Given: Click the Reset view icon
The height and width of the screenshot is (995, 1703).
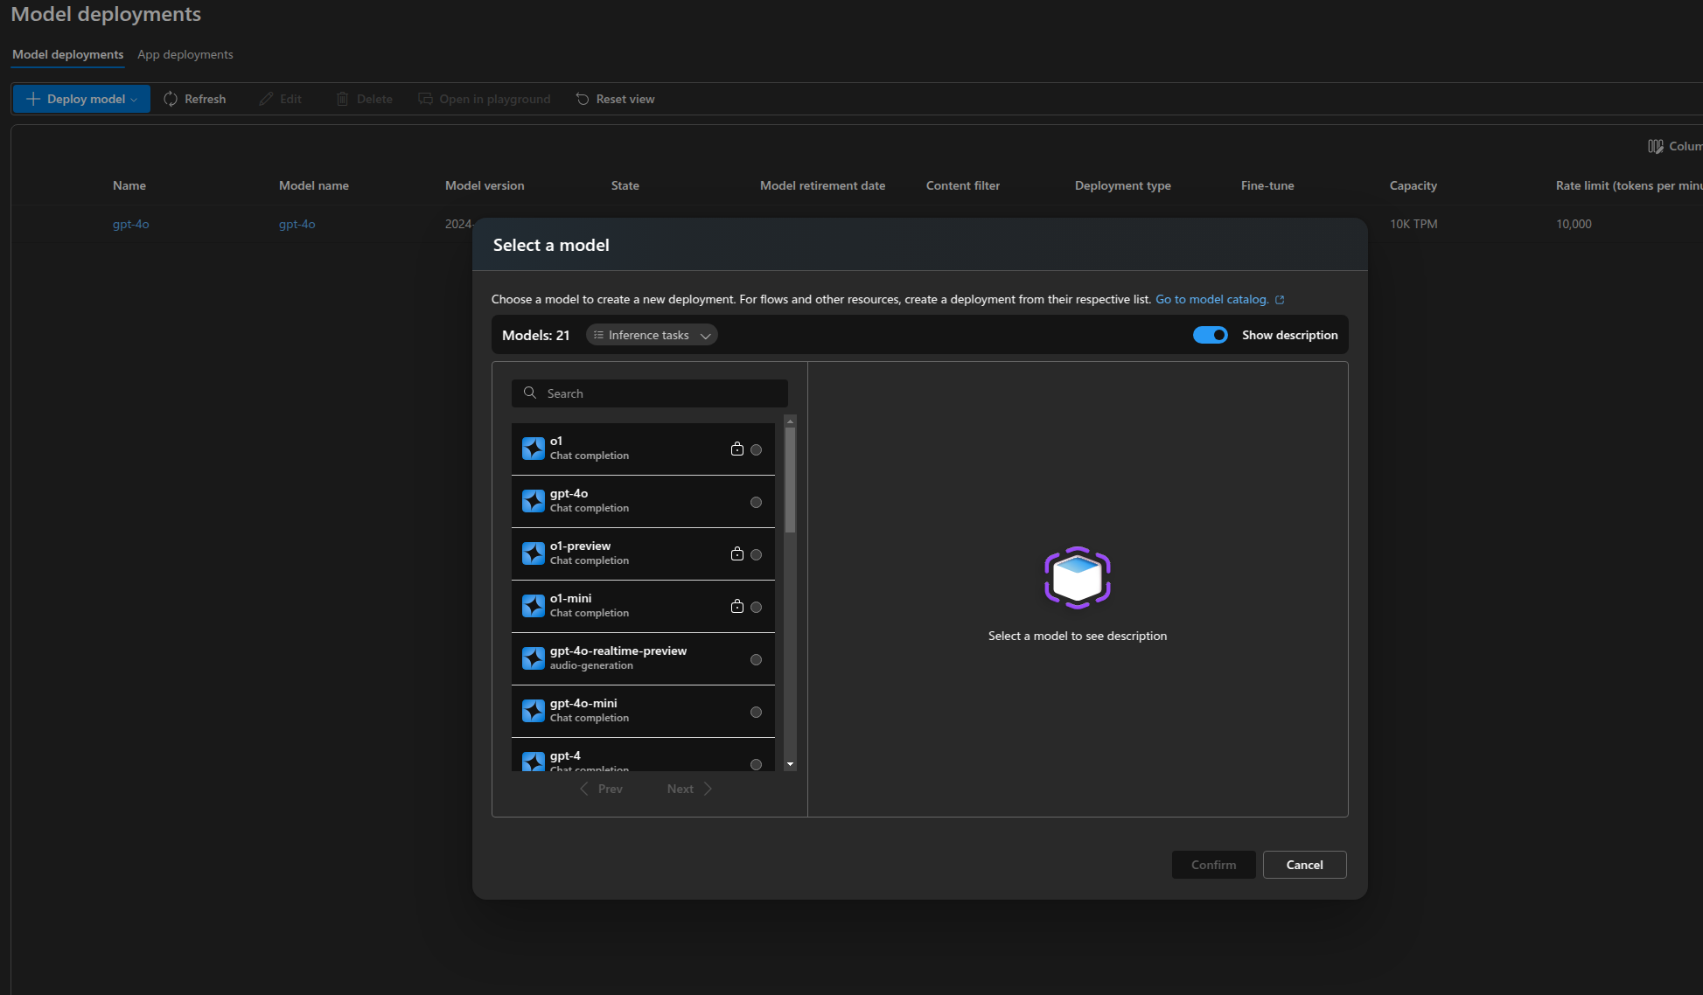Looking at the screenshot, I should click(x=583, y=99).
